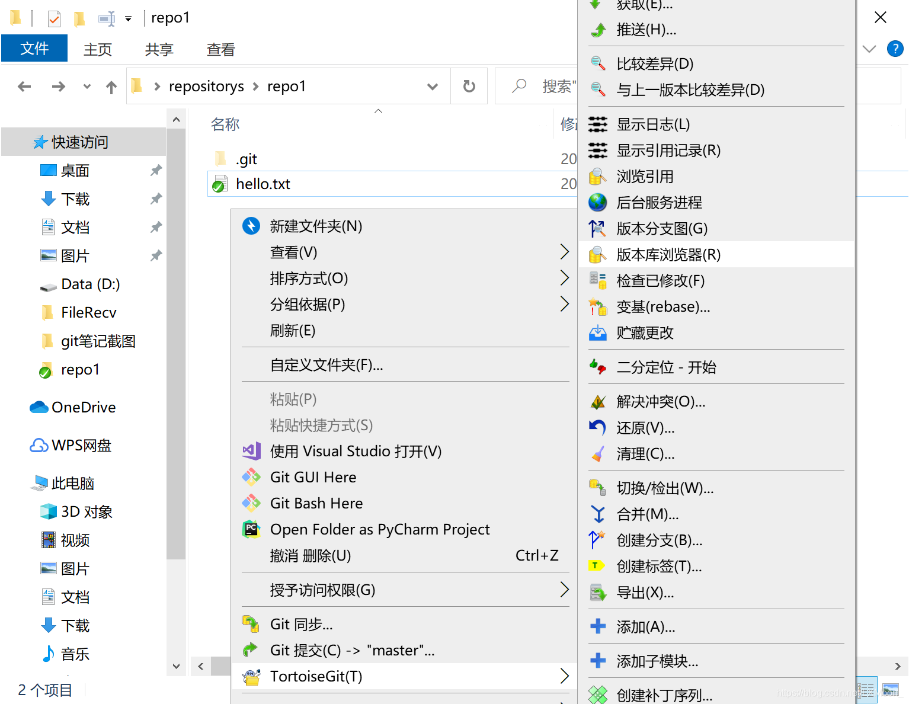This screenshot has width=909, height=704.
Task: Open the recent locations dropdown arrow
Action: click(x=87, y=87)
